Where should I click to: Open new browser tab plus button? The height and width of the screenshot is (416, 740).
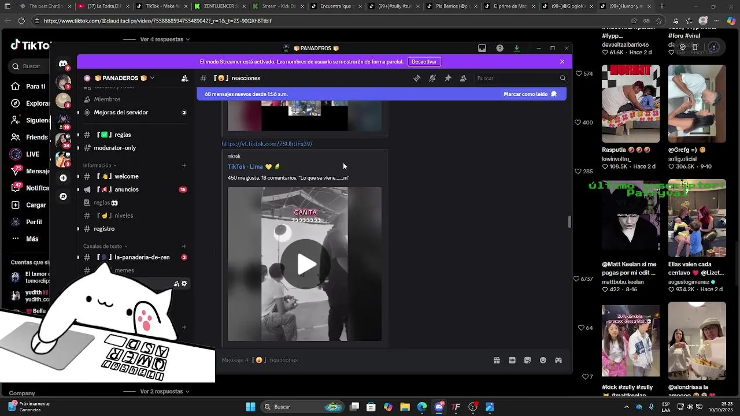[x=662, y=6]
